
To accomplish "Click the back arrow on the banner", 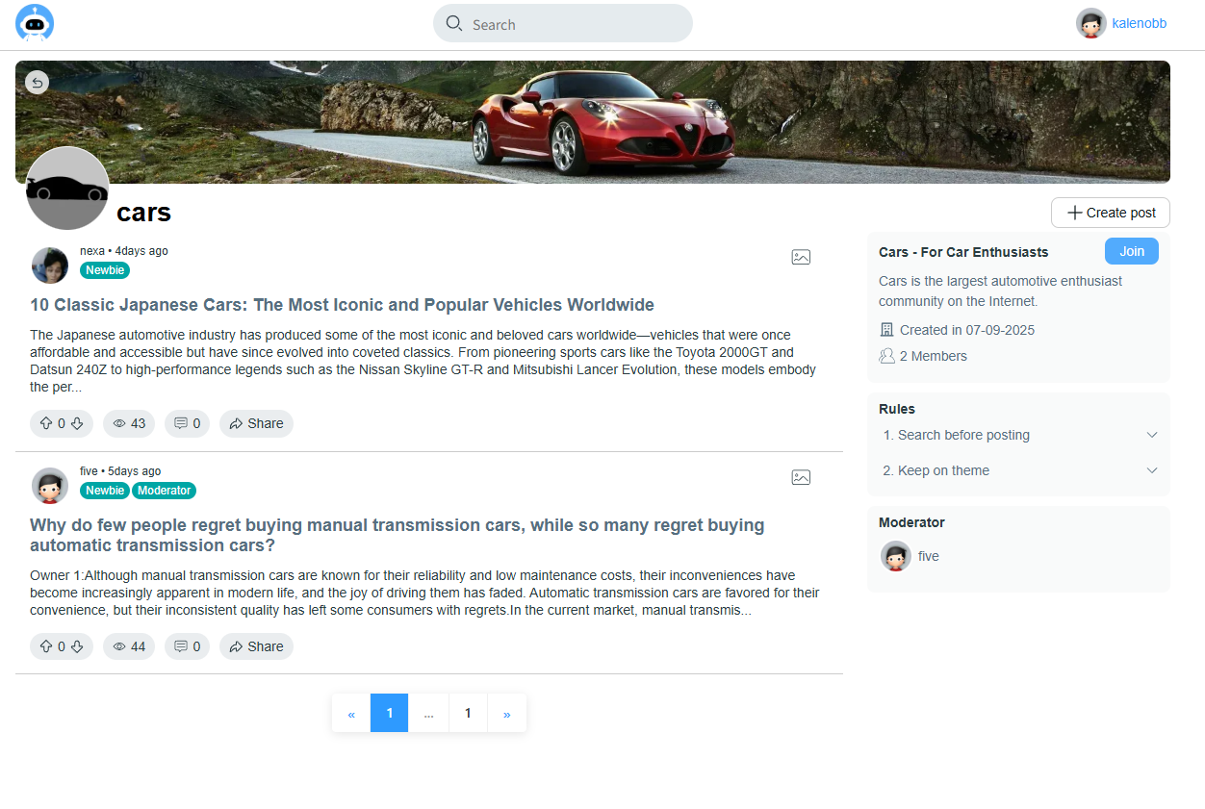I will coord(37,82).
